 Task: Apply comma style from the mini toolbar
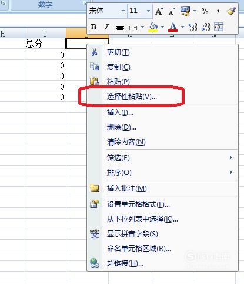tap(218, 11)
